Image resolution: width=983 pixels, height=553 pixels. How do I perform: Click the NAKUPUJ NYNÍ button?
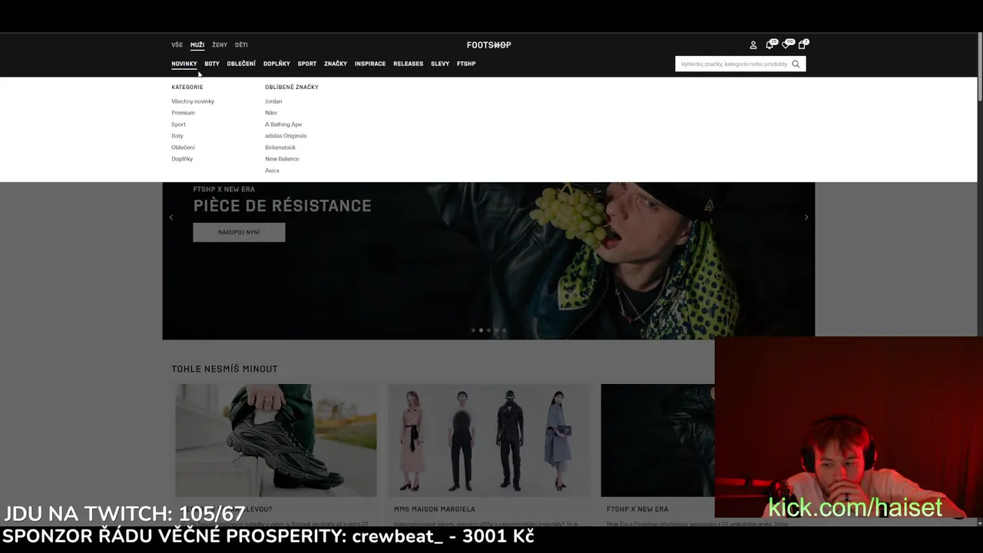click(239, 232)
